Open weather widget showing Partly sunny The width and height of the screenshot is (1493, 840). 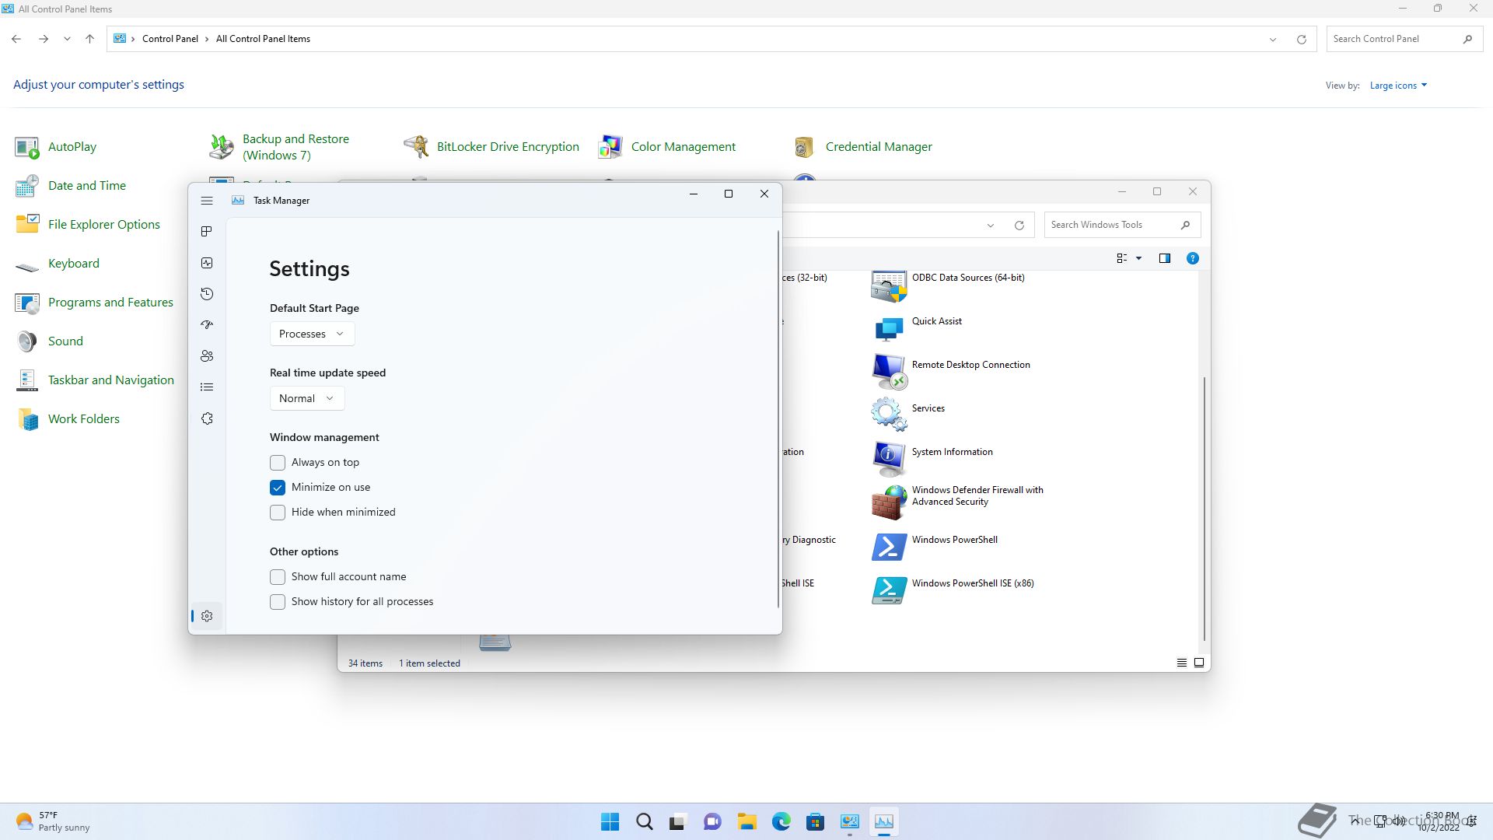(x=53, y=821)
